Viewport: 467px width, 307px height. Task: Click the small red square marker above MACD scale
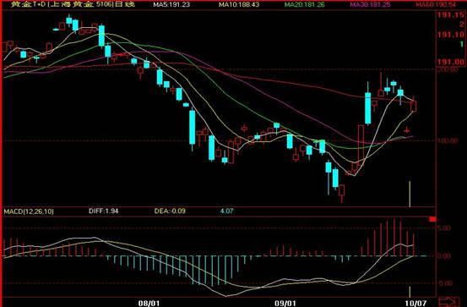[432, 219]
